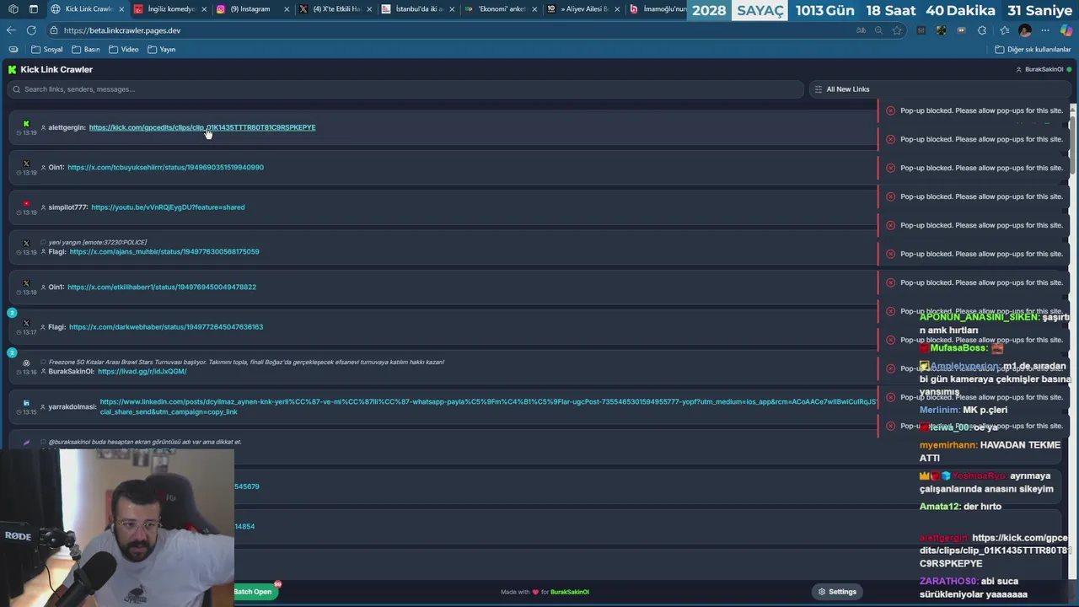
Task: Click the address bar URL beta.linkcrawler.pages.dev
Action: (x=122, y=30)
